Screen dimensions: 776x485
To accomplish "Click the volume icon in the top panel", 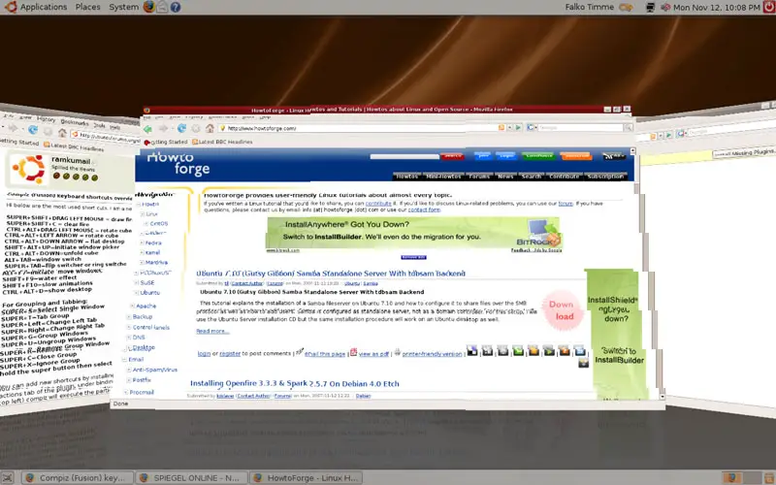I will coord(665,7).
